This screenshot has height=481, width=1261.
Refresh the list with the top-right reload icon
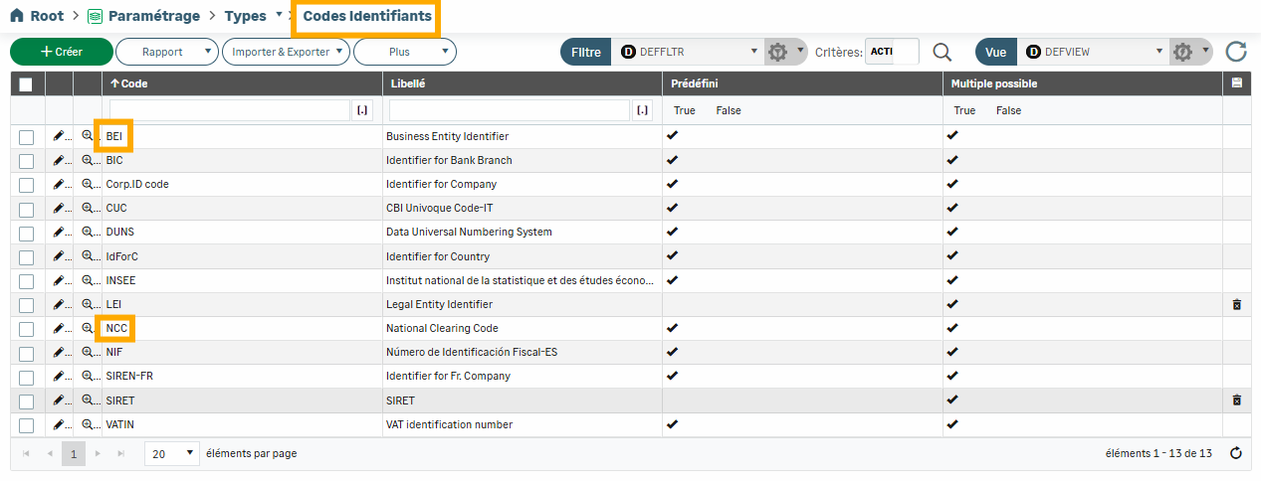(1235, 52)
